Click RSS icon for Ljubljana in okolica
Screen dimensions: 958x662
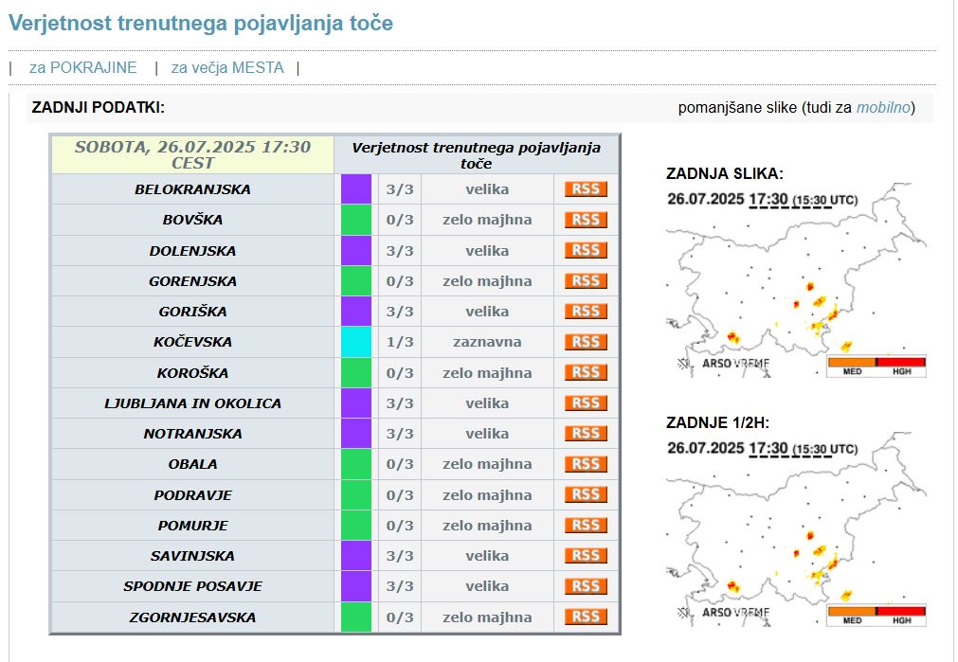point(586,403)
